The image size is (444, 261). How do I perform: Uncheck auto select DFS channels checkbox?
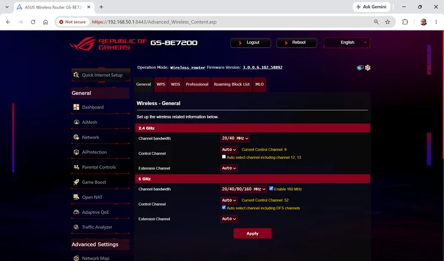tap(224, 207)
